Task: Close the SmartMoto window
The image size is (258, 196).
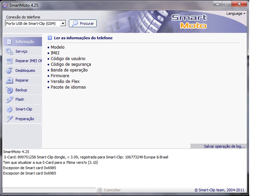Action: pos(239,4)
